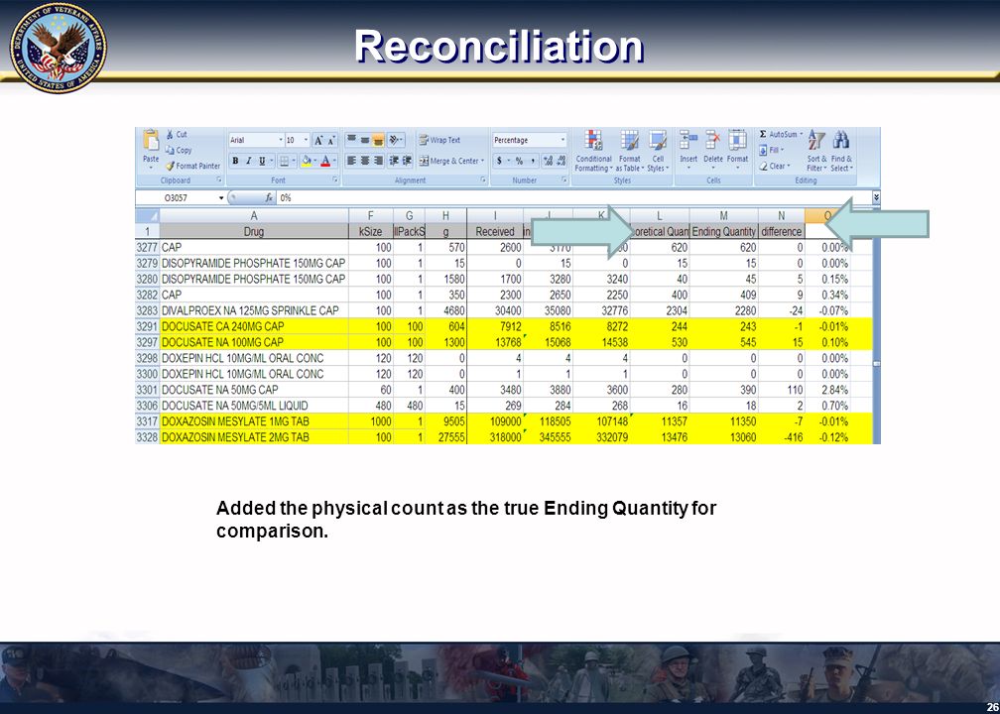The width and height of the screenshot is (1000, 714).
Task: Click the Delete cells icon
Action: [x=713, y=141]
